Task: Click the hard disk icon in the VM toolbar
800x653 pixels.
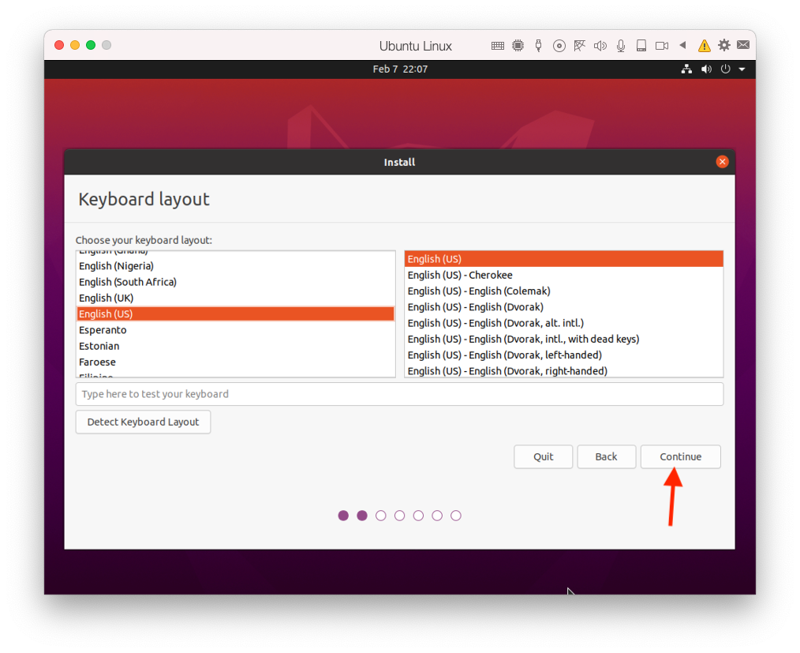Action: 641,46
